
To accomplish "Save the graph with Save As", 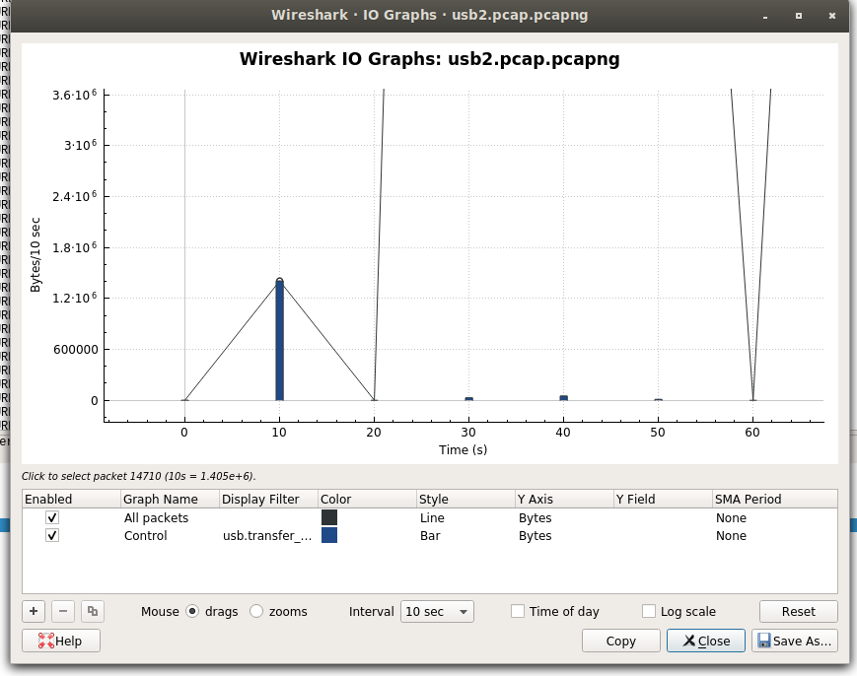I will tap(794, 641).
